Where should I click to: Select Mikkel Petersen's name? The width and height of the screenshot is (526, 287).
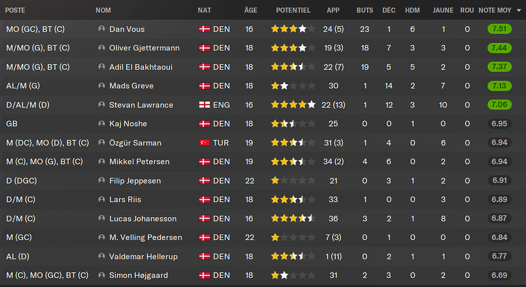coord(139,162)
